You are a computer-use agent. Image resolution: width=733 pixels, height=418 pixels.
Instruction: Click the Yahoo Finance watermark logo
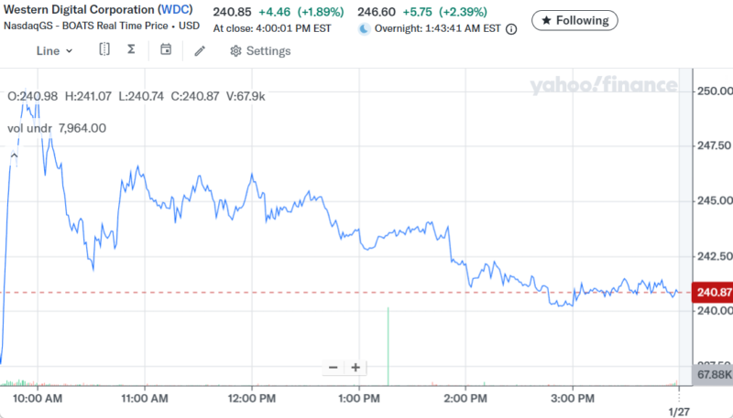[x=602, y=85]
